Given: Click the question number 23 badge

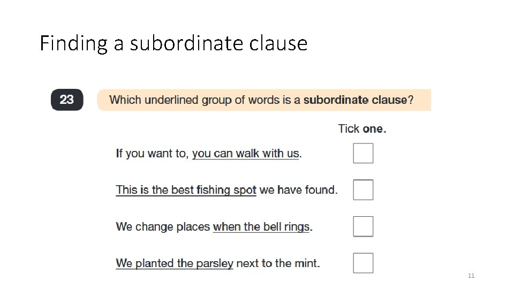Looking at the screenshot, I should pos(67,100).
